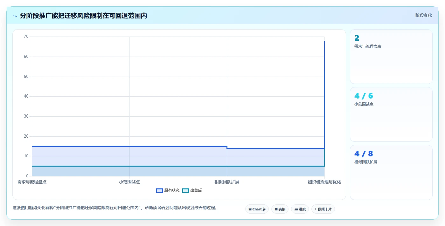Click the x-axis label 相似团队扩展
The image size is (445, 226).
click(227, 182)
